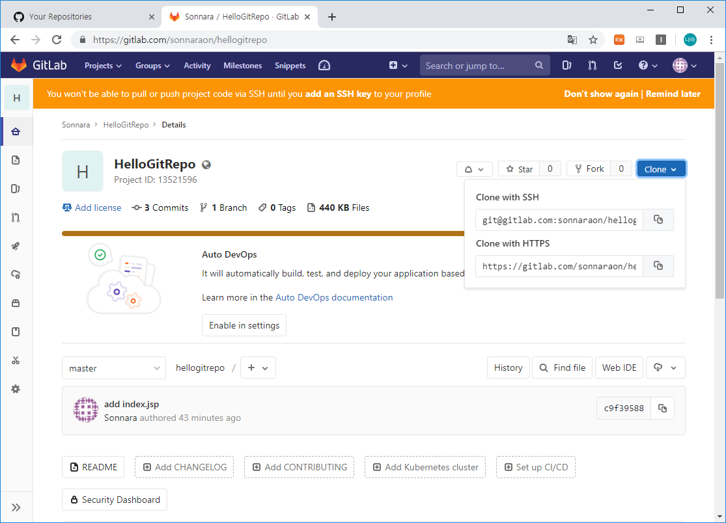Image resolution: width=726 pixels, height=523 pixels.
Task: Copy the SSH clone URL
Action: (x=658, y=220)
